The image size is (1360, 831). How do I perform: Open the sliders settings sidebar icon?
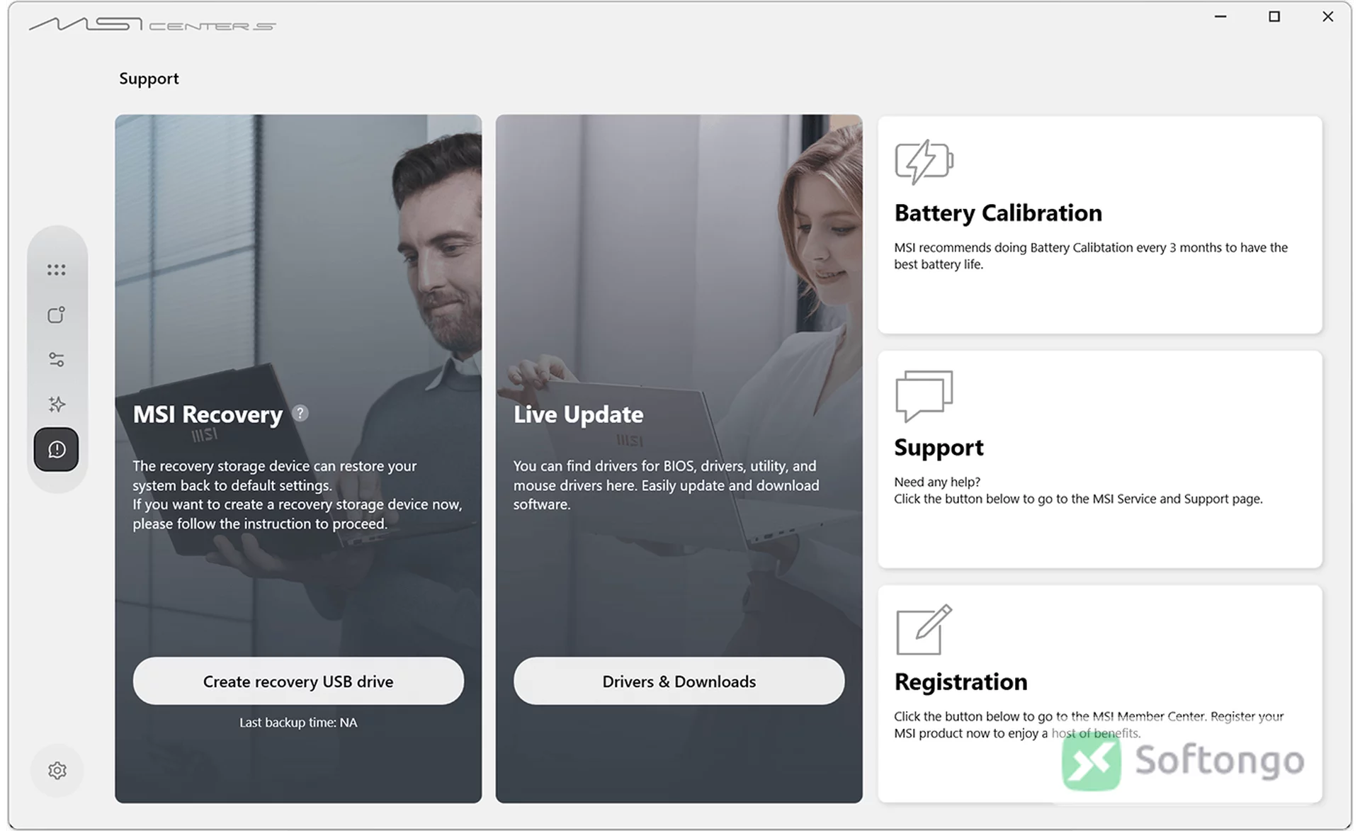click(57, 360)
